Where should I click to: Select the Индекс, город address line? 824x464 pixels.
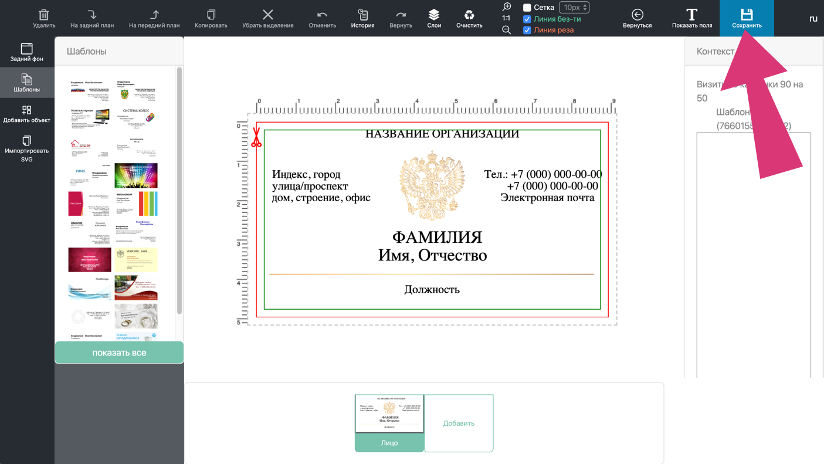[306, 174]
